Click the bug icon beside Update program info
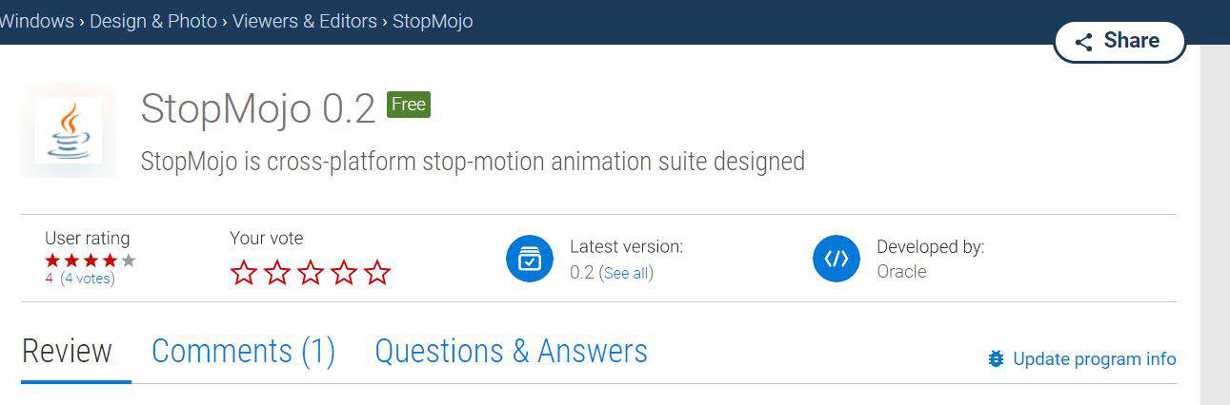 (x=997, y=359)
